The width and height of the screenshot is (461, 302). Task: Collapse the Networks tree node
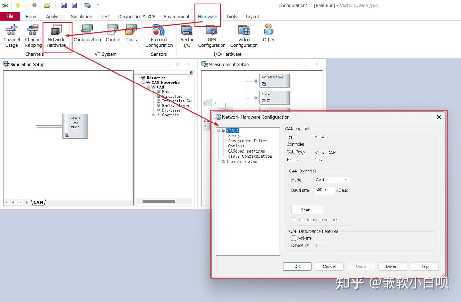click(x=138, y=78)
